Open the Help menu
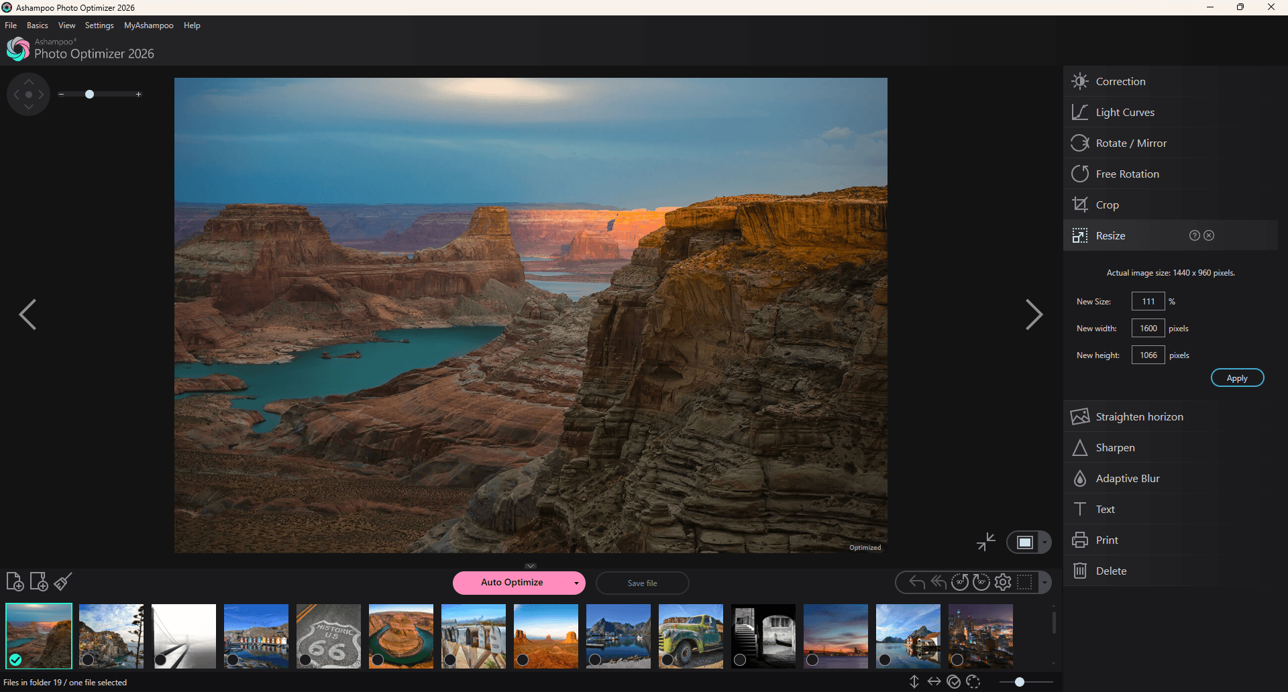 (x=192, y=25)
